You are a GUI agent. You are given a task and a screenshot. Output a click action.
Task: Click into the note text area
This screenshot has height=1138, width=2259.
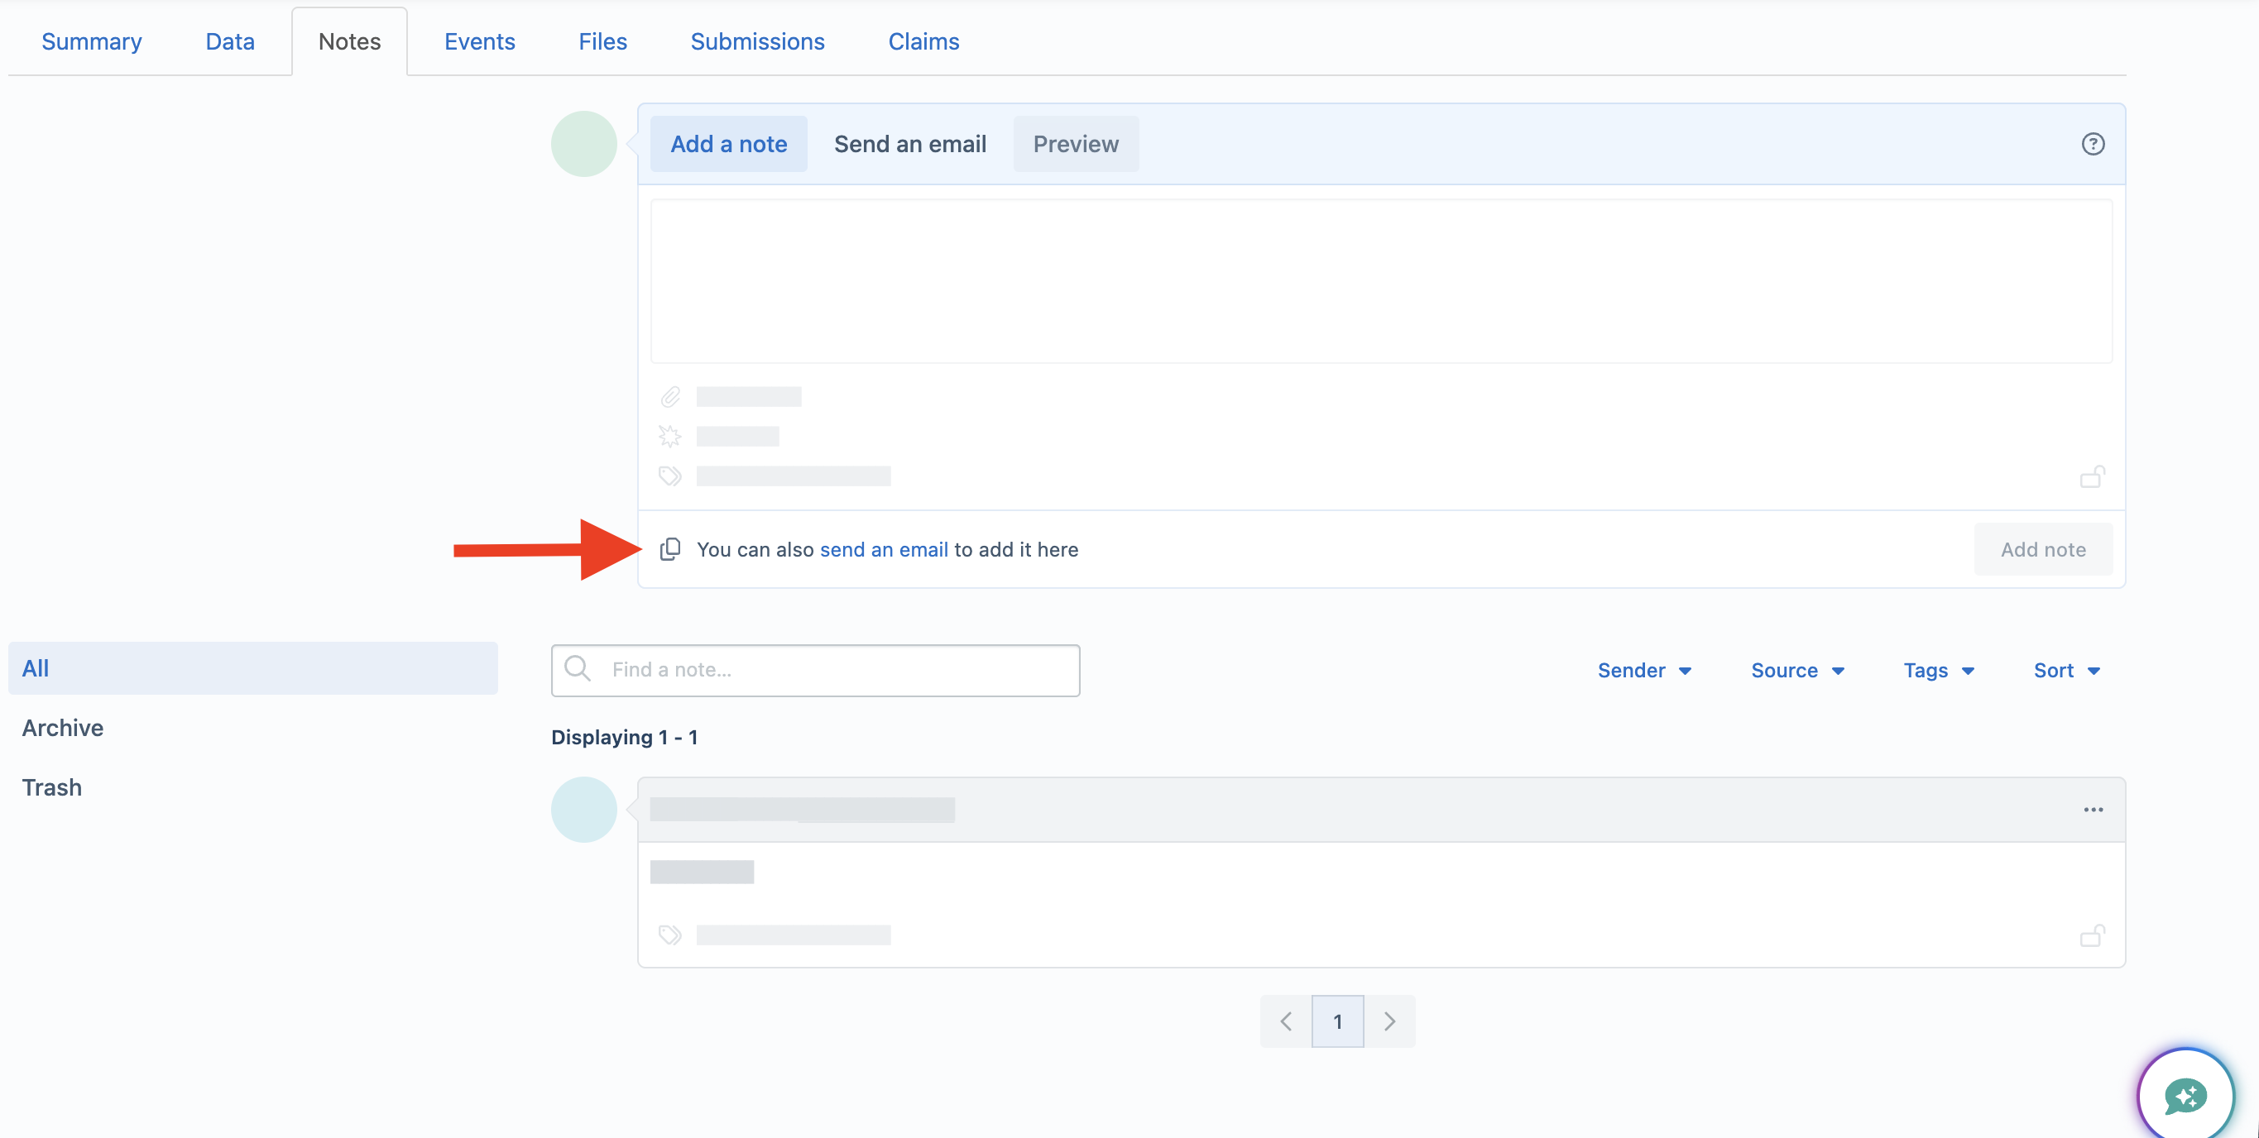[1381, 280]
